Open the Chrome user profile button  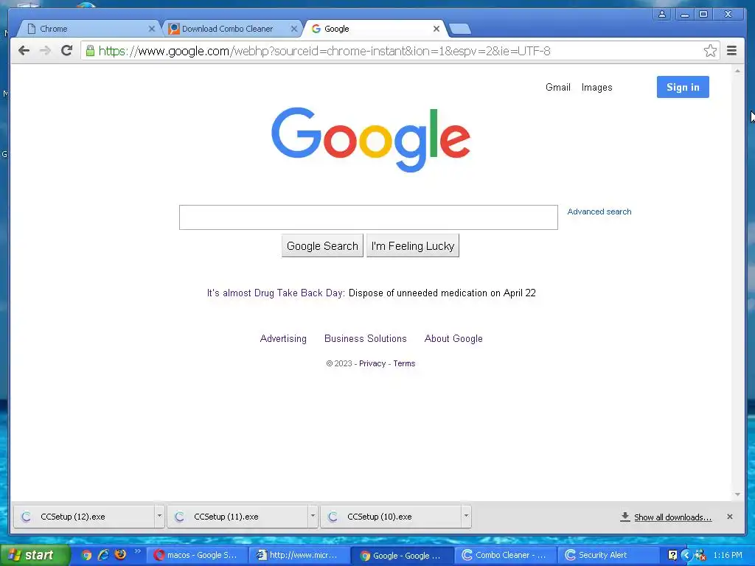point(662,14)
